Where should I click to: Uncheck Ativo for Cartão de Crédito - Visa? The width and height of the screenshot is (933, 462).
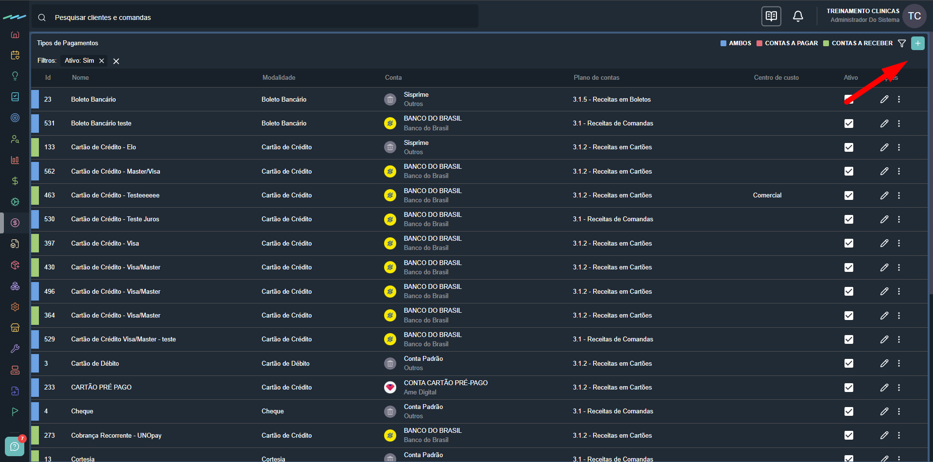849,243
